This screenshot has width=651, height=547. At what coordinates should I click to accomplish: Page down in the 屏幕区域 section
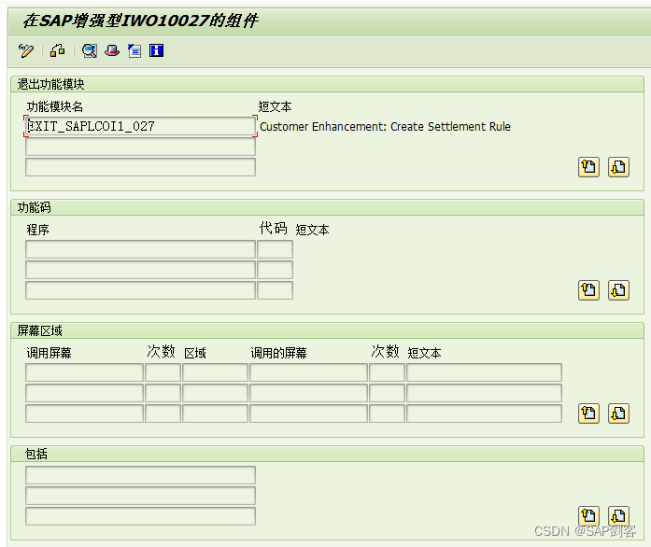pos(618,414)
